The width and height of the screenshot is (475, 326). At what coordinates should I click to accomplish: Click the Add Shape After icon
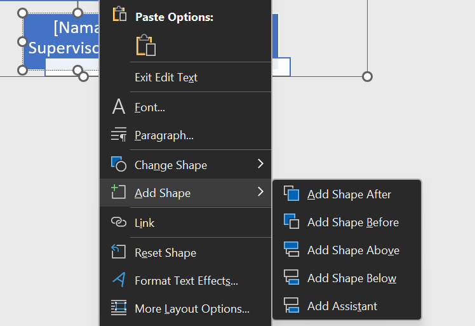click(291, 194)
